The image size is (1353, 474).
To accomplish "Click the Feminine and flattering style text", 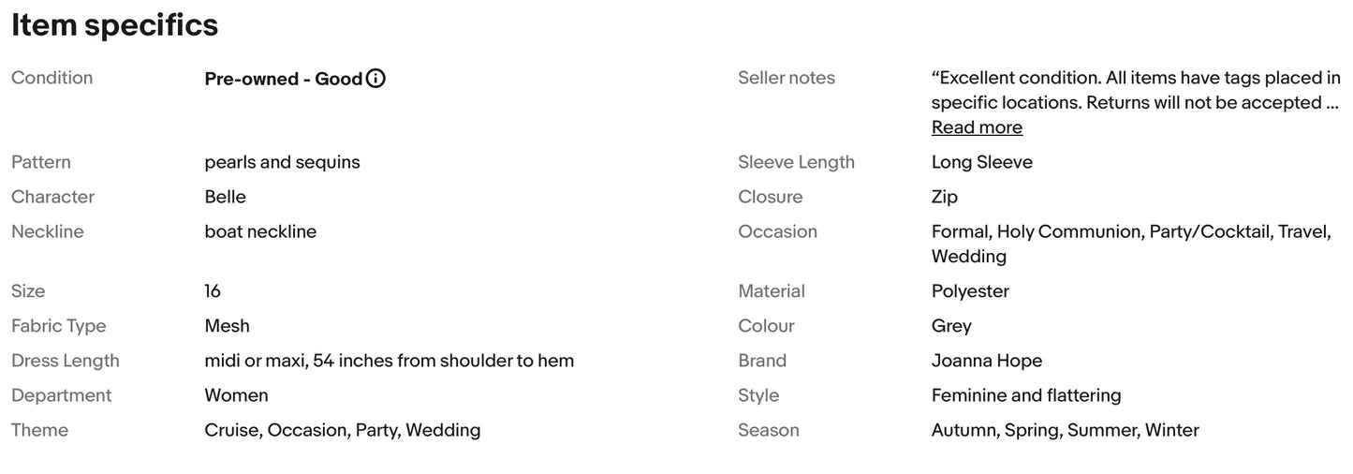I will tap(1026, 395).
